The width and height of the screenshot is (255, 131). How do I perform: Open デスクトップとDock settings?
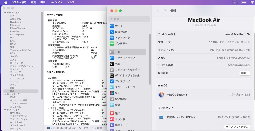point(127,76)
